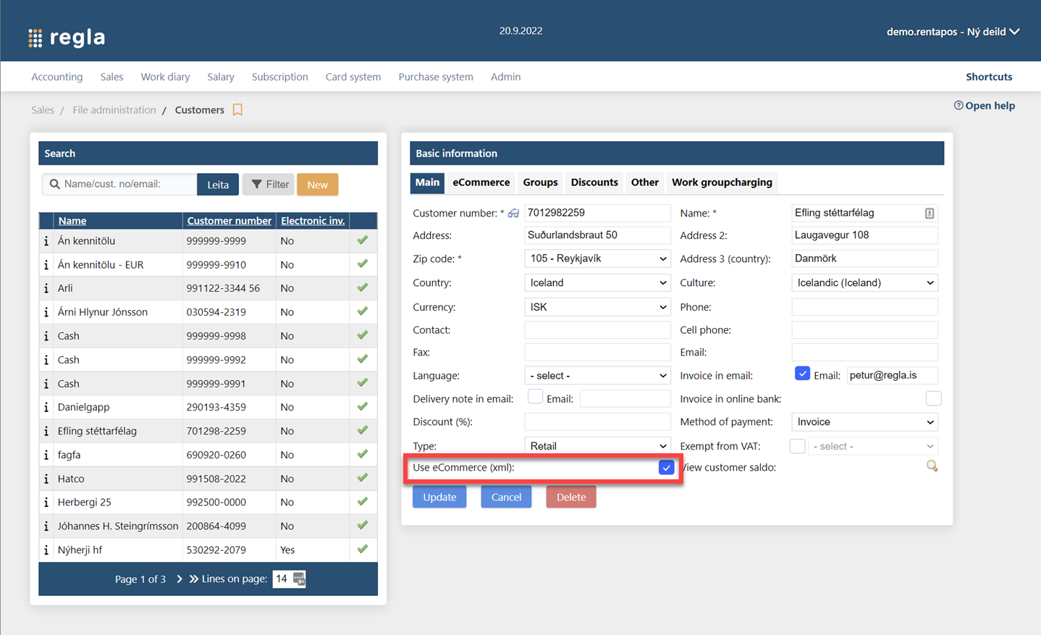Switch to the Discounts tab
1041x635 pixels.
(x=594, y=182)
